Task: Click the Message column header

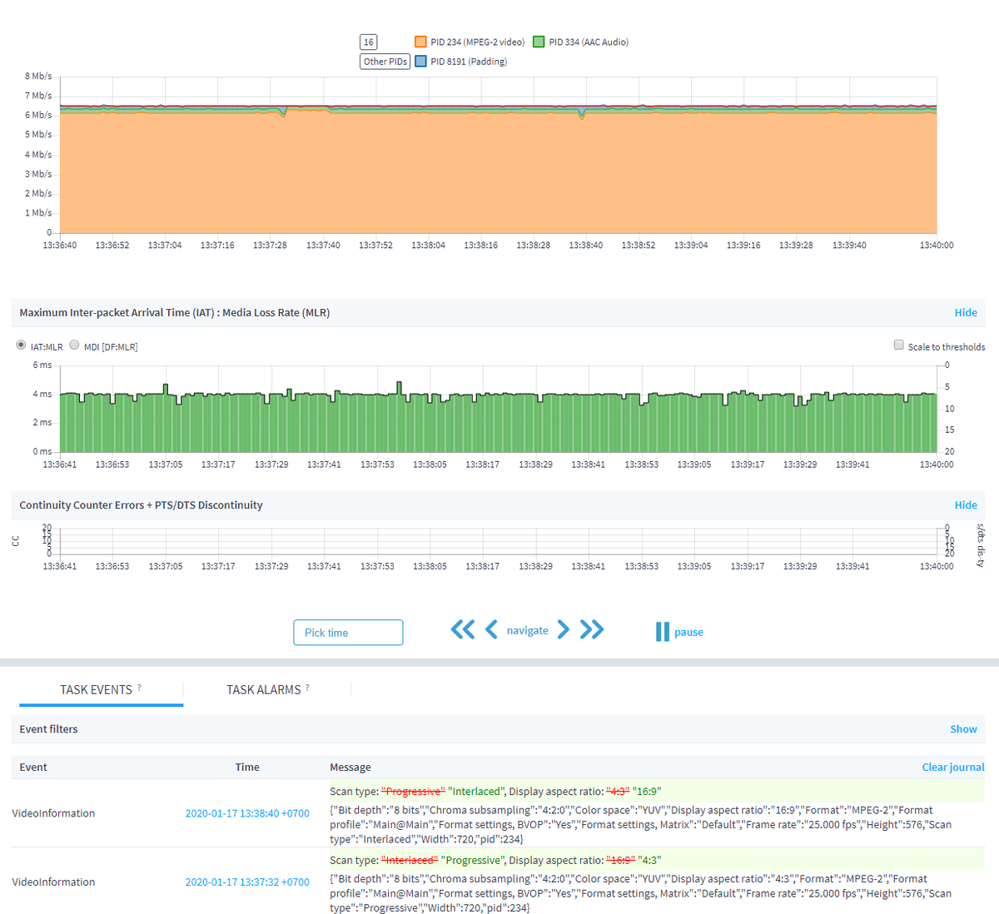Action: pos(350,767)
